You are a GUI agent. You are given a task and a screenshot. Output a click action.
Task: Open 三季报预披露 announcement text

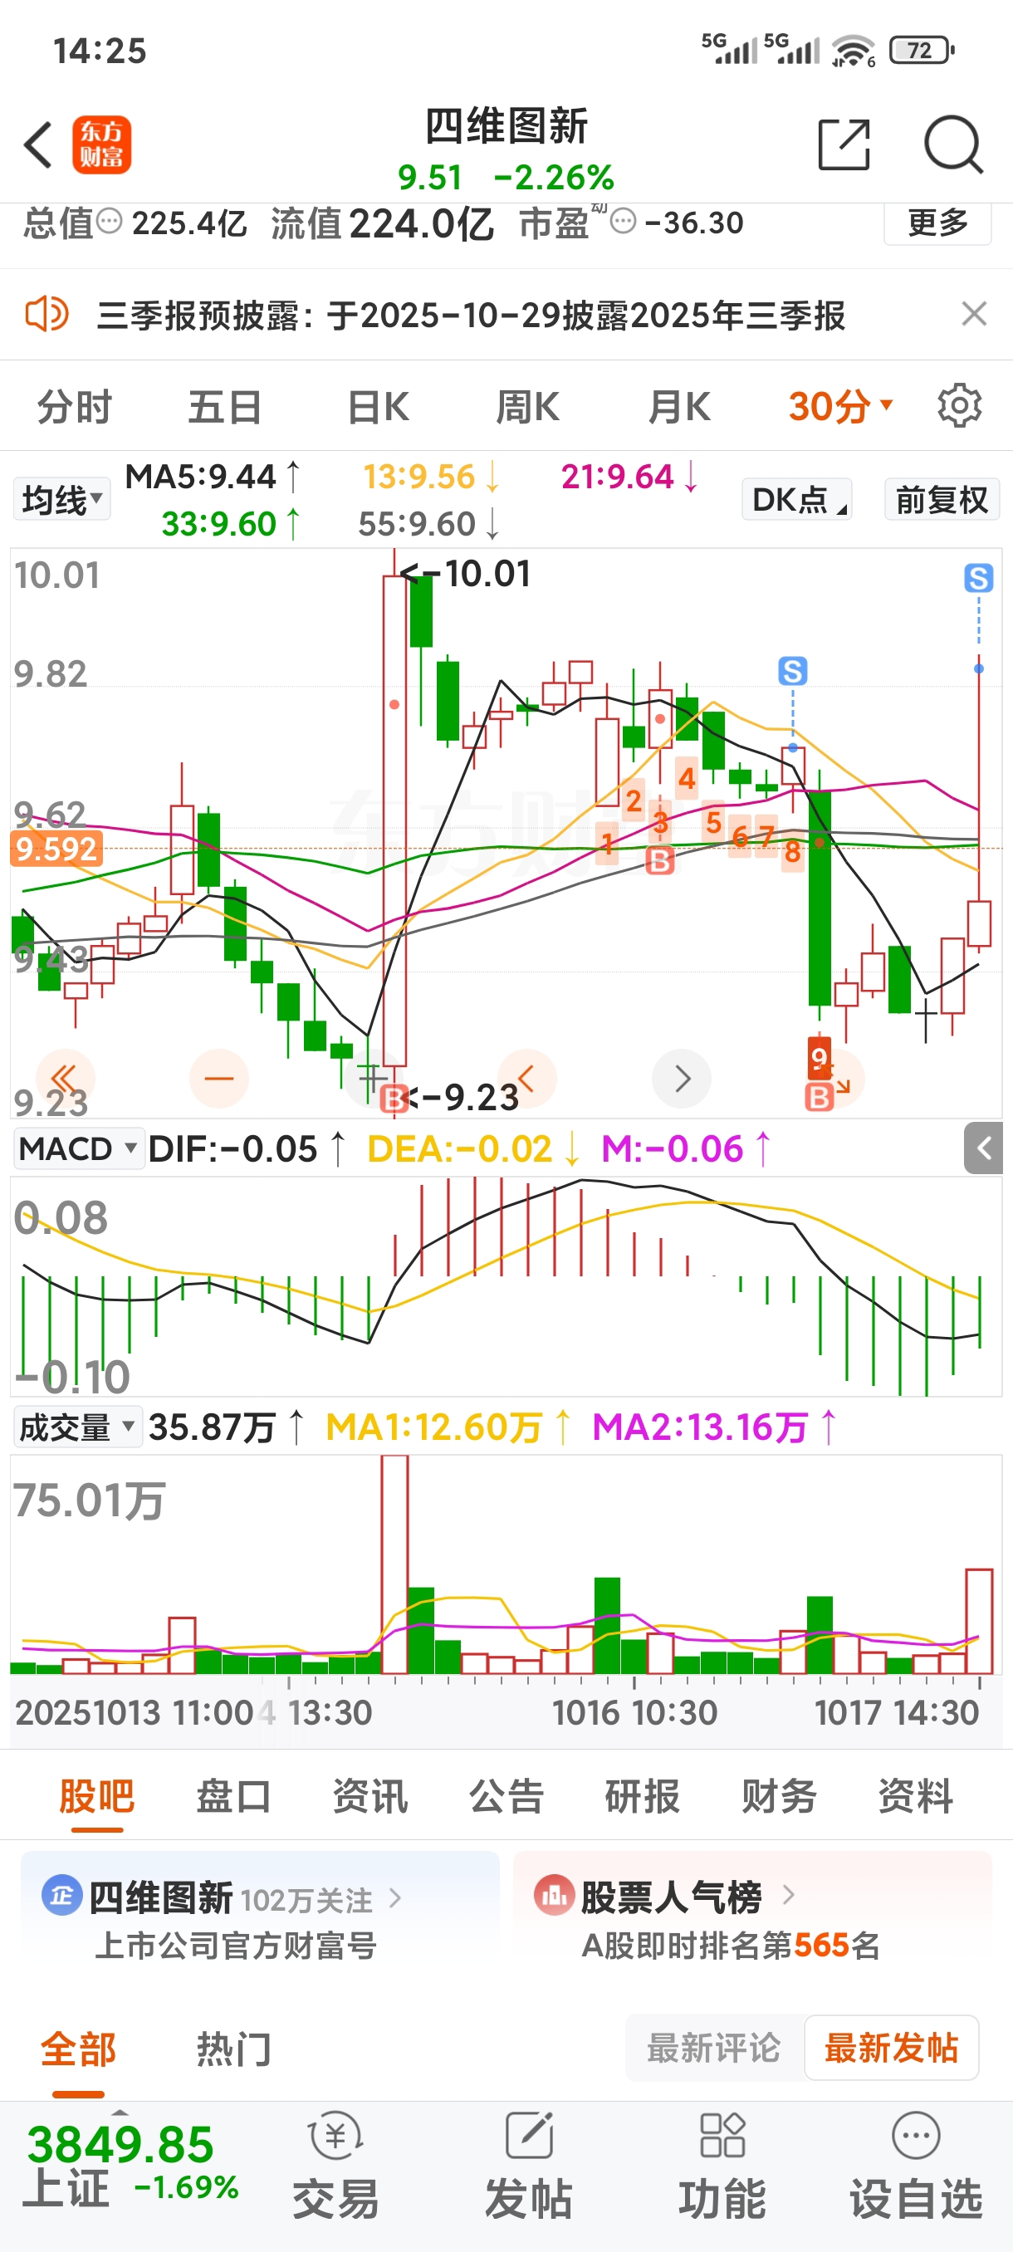click(471, 315)
